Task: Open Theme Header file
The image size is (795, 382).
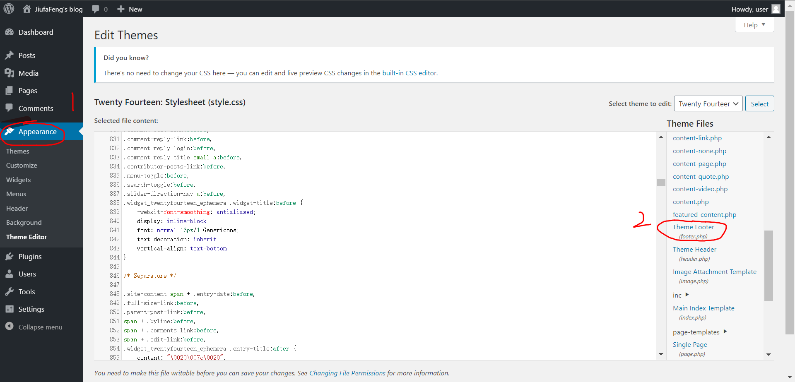Action: pos(694,250)
